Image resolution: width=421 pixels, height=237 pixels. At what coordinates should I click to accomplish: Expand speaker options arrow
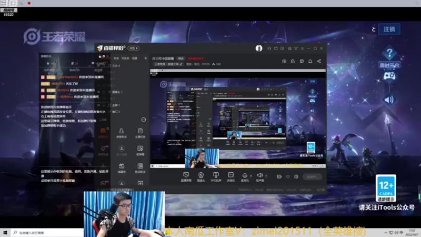[x=266, y=176]
